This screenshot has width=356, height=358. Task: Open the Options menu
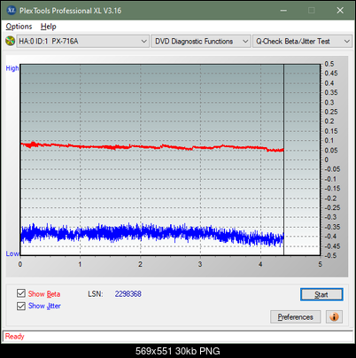19,27
